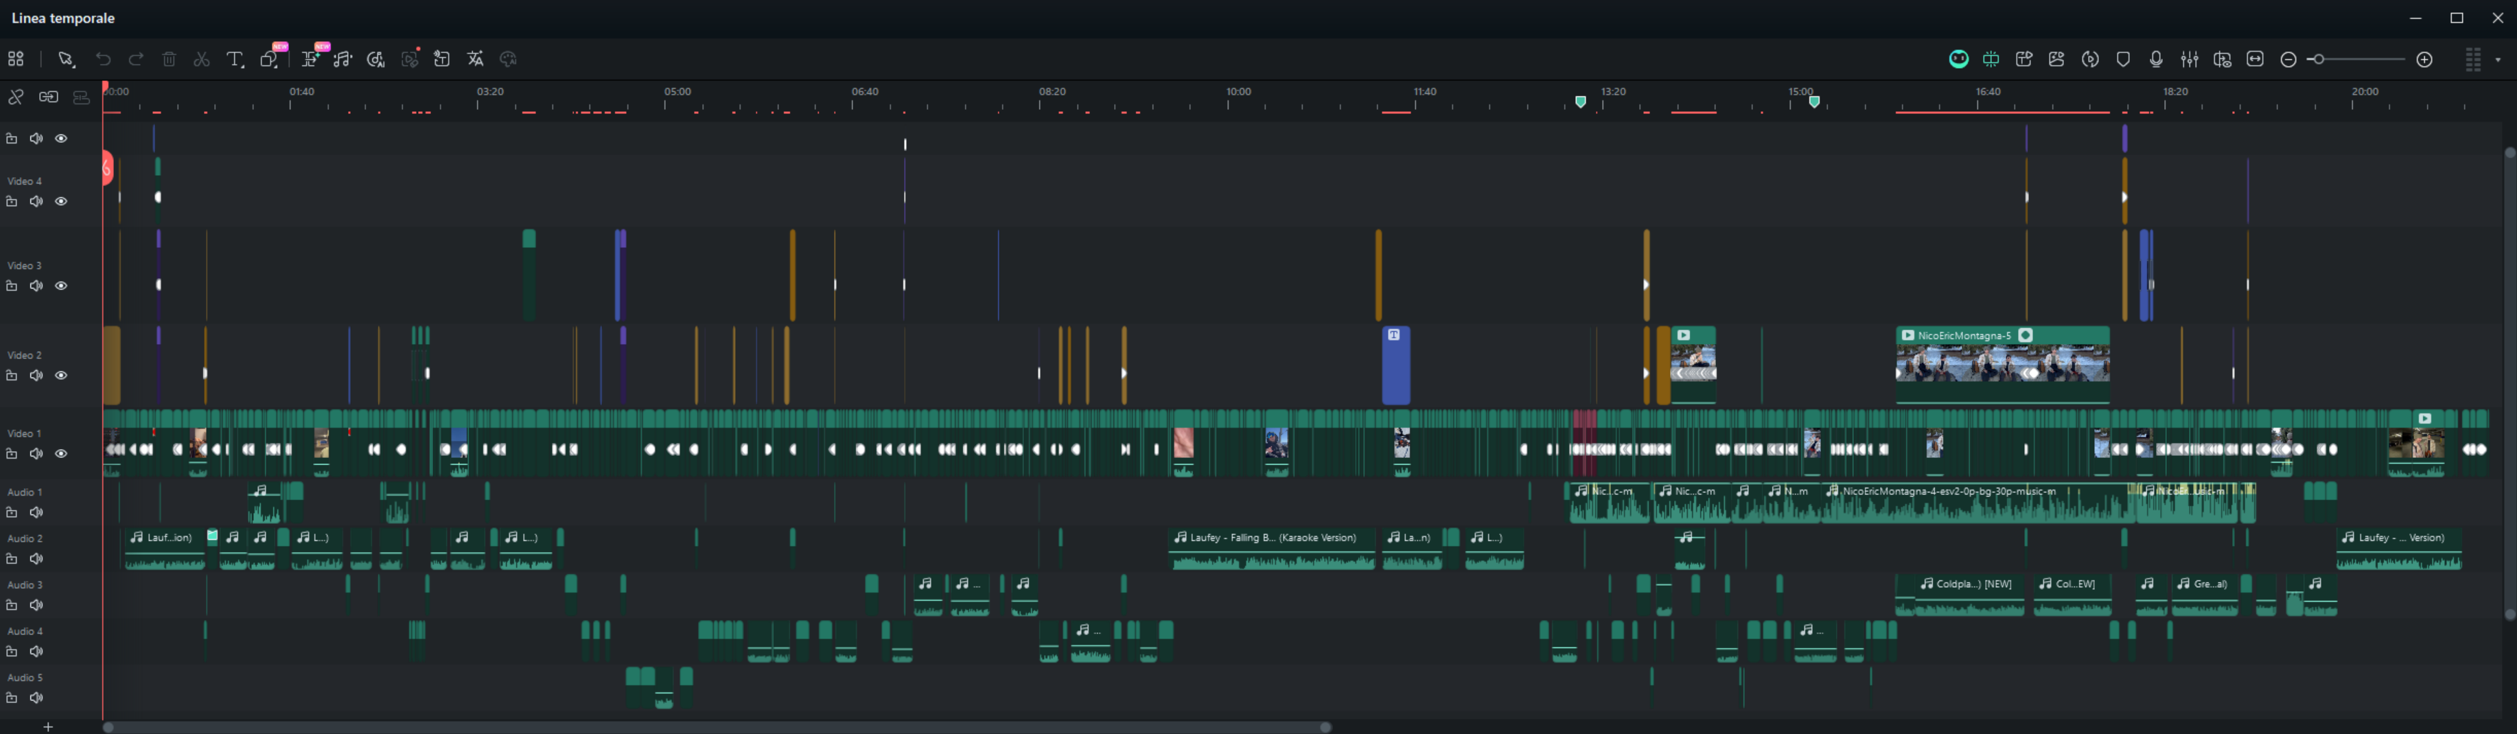Click the microphone voiceover icon
Screen dimensions: 2517x734
2155,60
